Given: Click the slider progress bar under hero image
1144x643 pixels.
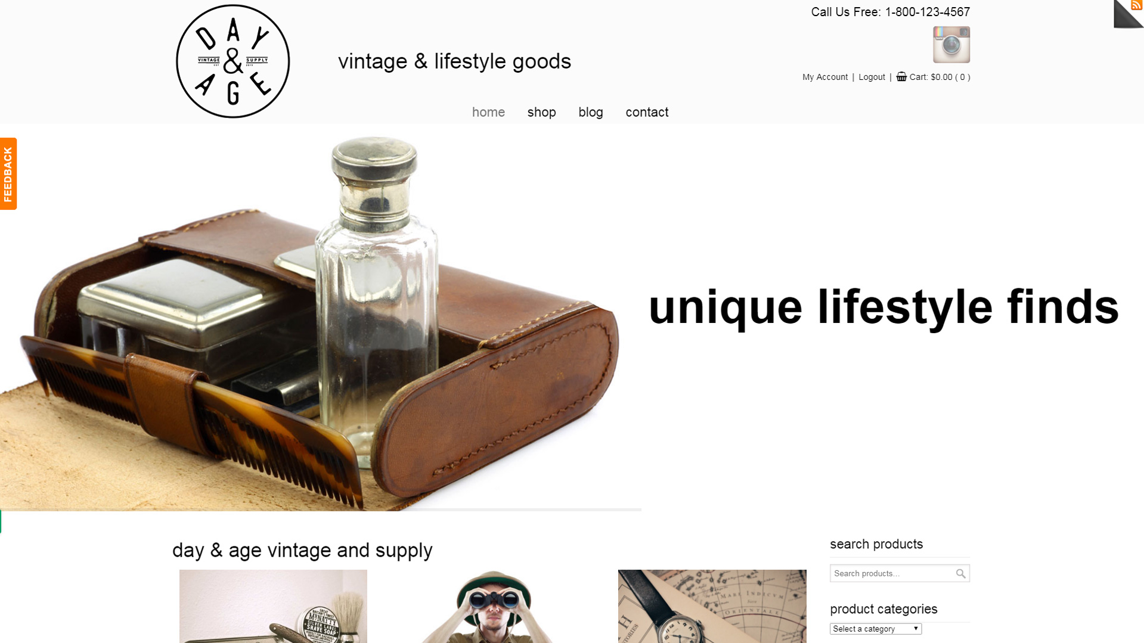Looking at the screenshot, I should 321,510.
